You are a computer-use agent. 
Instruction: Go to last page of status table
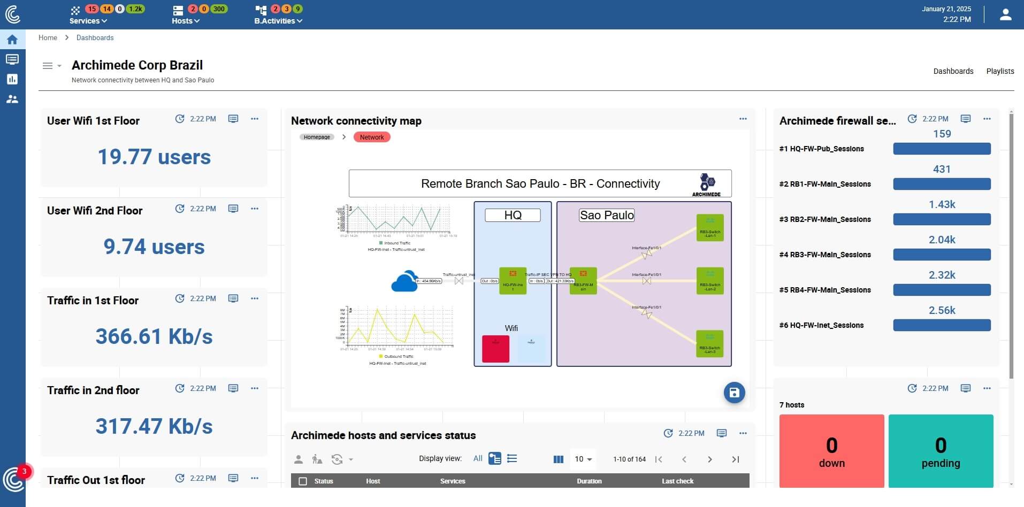click(736, 459)
